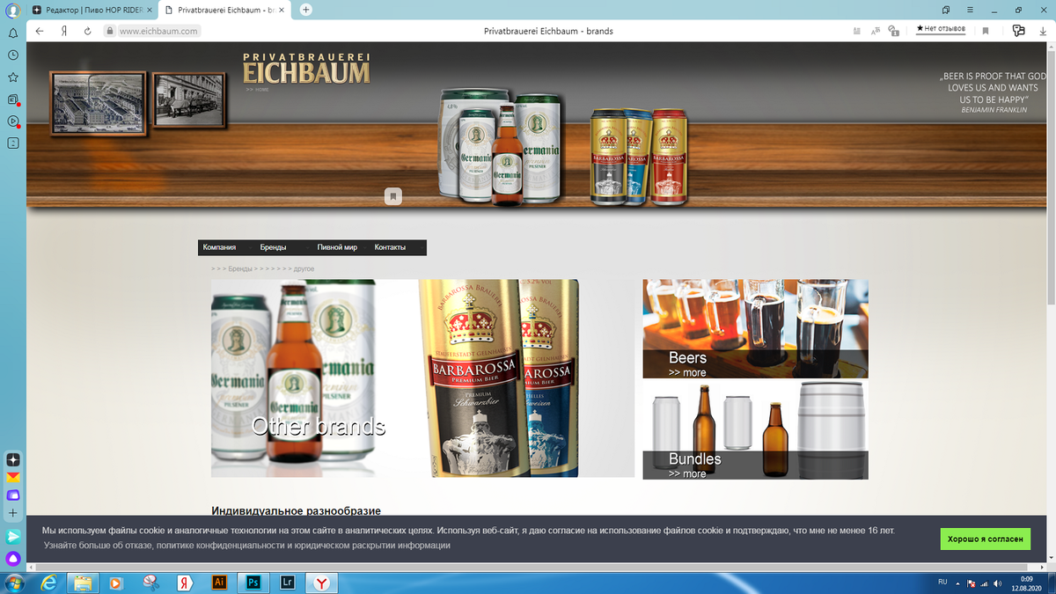Open the Beers glasses image tile

coord(755,328)
